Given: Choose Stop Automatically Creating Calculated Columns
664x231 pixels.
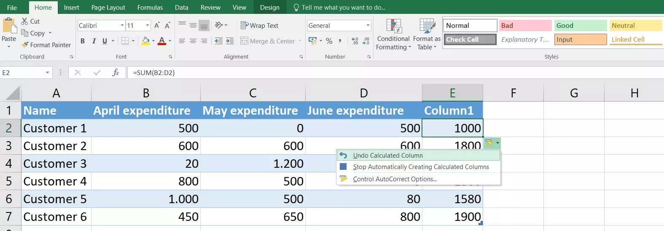Looking at the screenshot, I should 421,167.
